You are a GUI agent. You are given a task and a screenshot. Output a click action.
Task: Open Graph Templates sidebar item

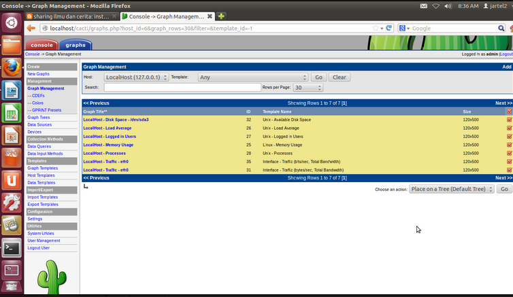[43, 168]
